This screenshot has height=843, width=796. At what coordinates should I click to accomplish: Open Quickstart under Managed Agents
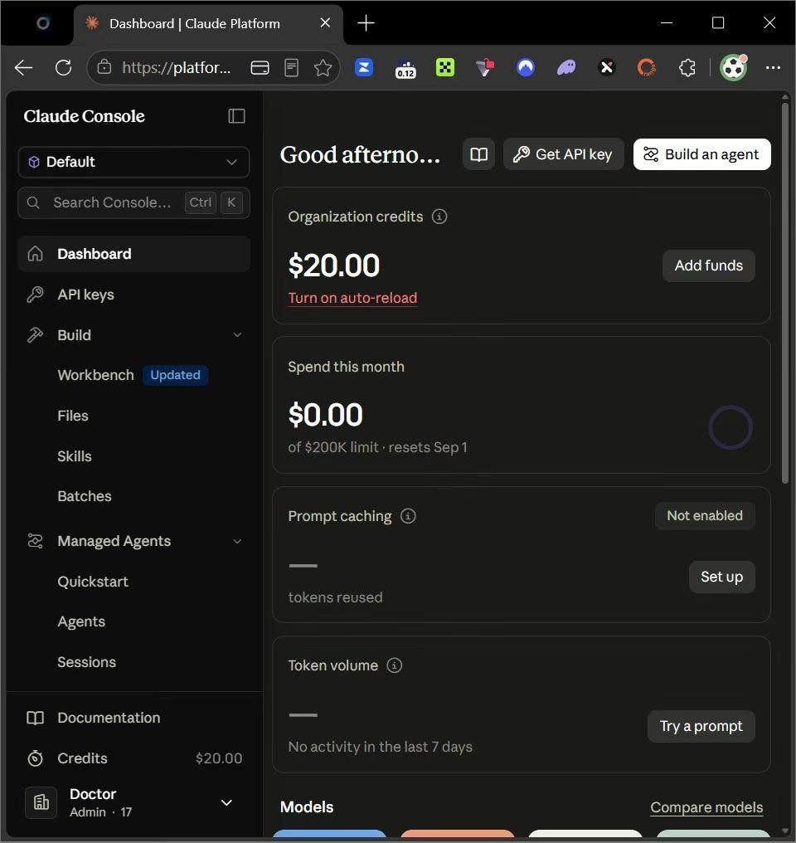[93, 582]
